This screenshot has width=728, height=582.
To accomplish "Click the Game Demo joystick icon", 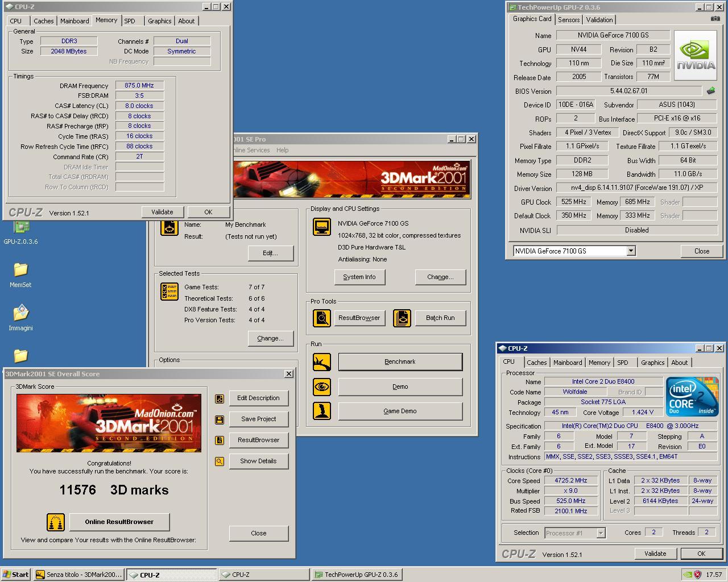I will pos(322,411).
